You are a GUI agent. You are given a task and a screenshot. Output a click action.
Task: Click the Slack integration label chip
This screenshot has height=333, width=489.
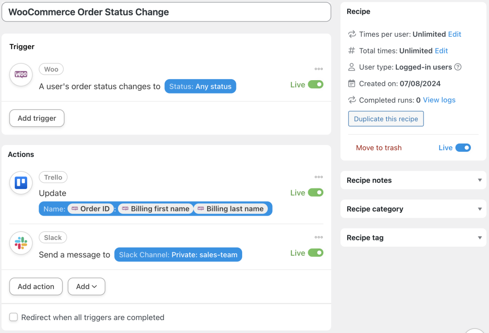point(53,237)
